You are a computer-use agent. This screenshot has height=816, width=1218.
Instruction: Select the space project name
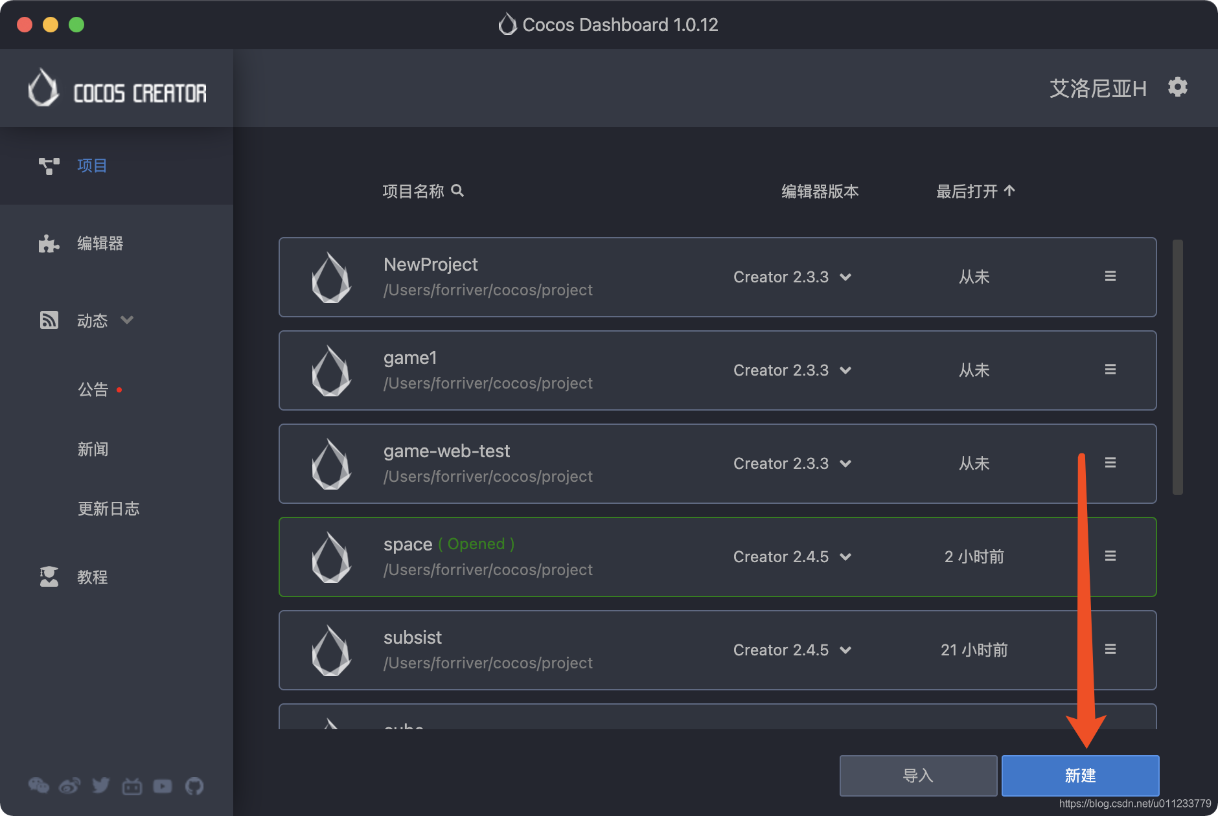408,544
